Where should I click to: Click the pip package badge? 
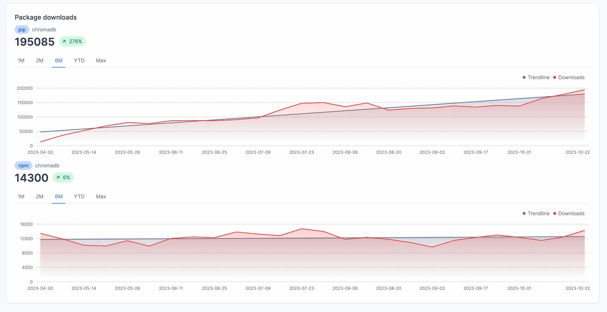(22, 30)
